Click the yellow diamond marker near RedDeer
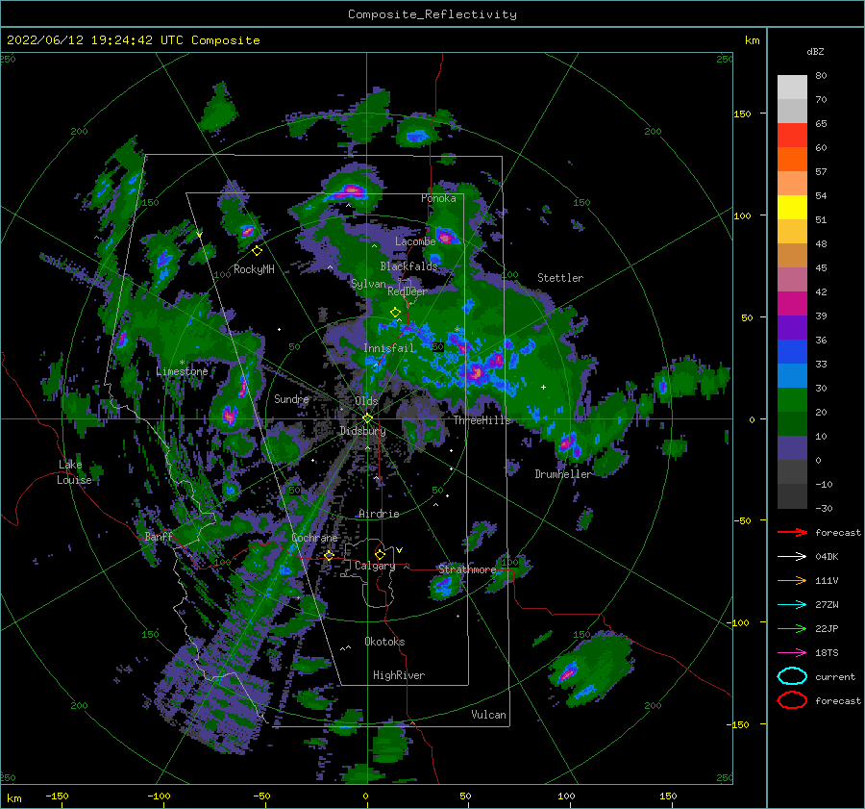 pyautogui.click(x=395, y=313)
